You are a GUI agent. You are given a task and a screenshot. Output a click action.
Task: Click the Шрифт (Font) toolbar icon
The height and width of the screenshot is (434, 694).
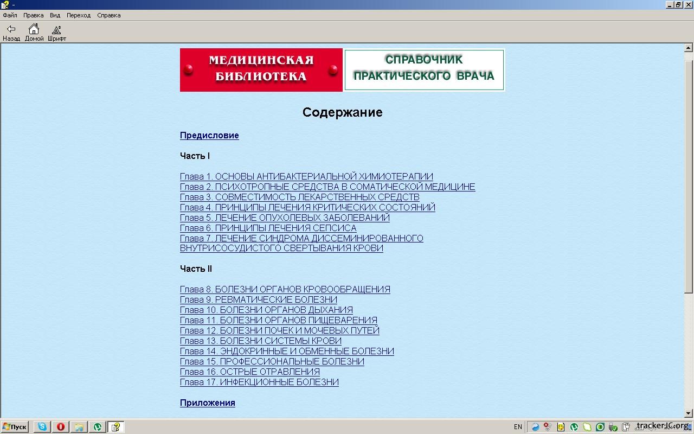click(56, 33)
